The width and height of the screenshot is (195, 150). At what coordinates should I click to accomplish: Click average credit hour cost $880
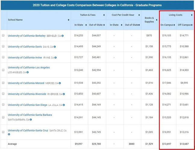point(132,144)
